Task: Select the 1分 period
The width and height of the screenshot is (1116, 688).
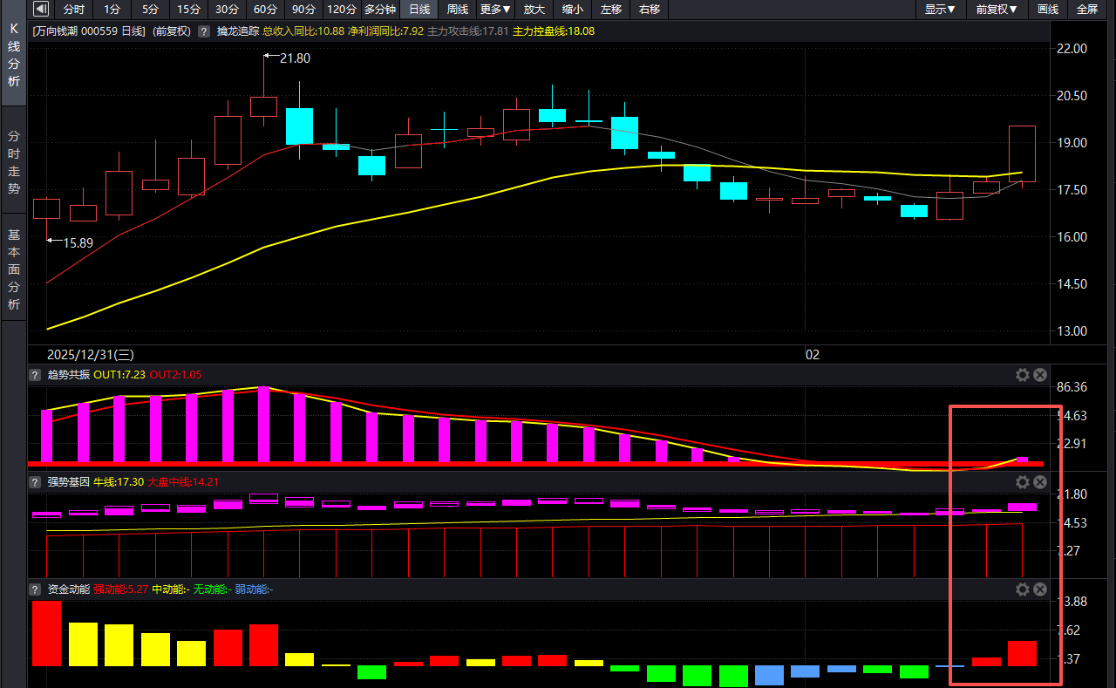Action: pyautogui.click(x=112, y=10)
